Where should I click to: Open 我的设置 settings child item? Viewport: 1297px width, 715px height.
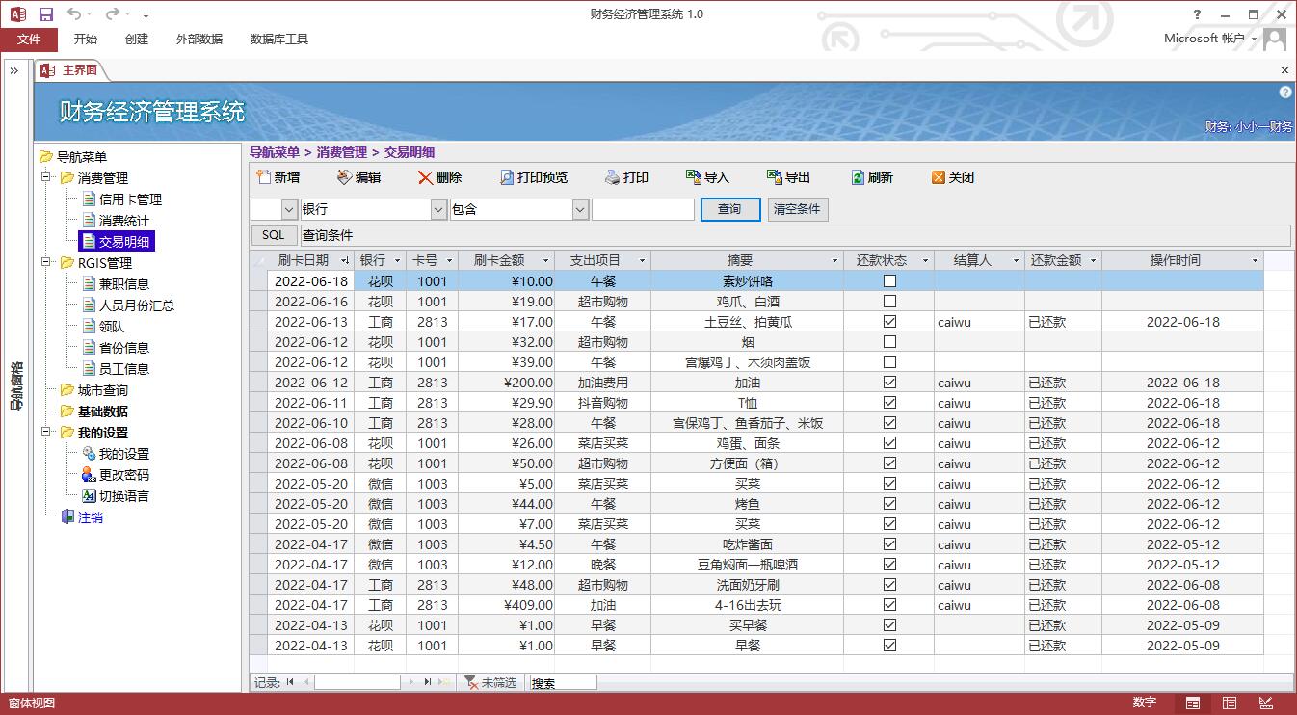tap(124, 454)
